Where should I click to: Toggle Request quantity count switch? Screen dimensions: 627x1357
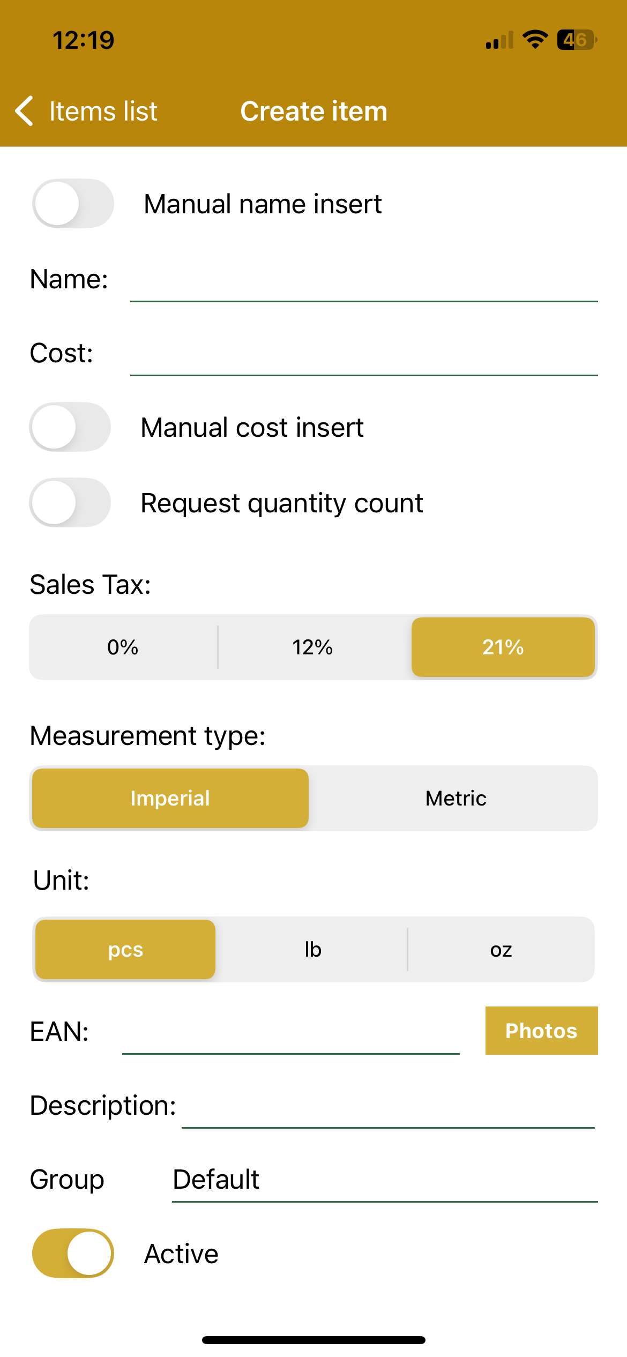click(70, 503)
